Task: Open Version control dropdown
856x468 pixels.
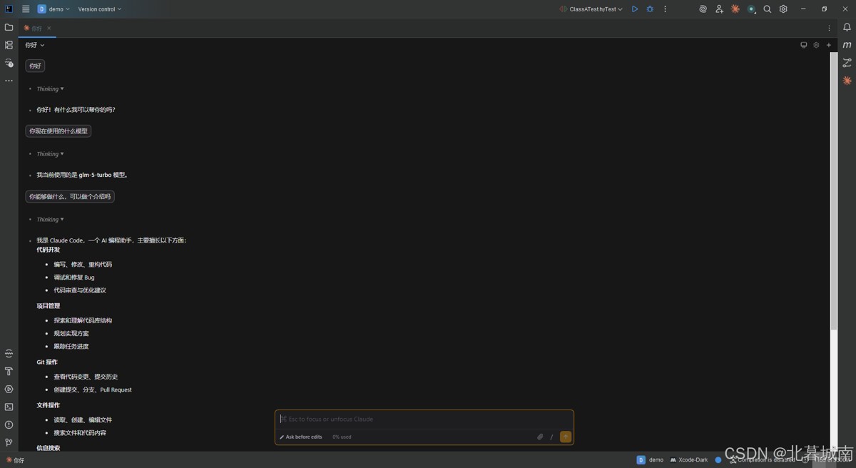Action: coord(100,9)
